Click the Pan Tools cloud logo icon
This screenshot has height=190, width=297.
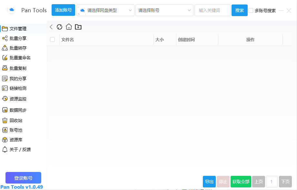pyautogui.click(x=12, y=10)
